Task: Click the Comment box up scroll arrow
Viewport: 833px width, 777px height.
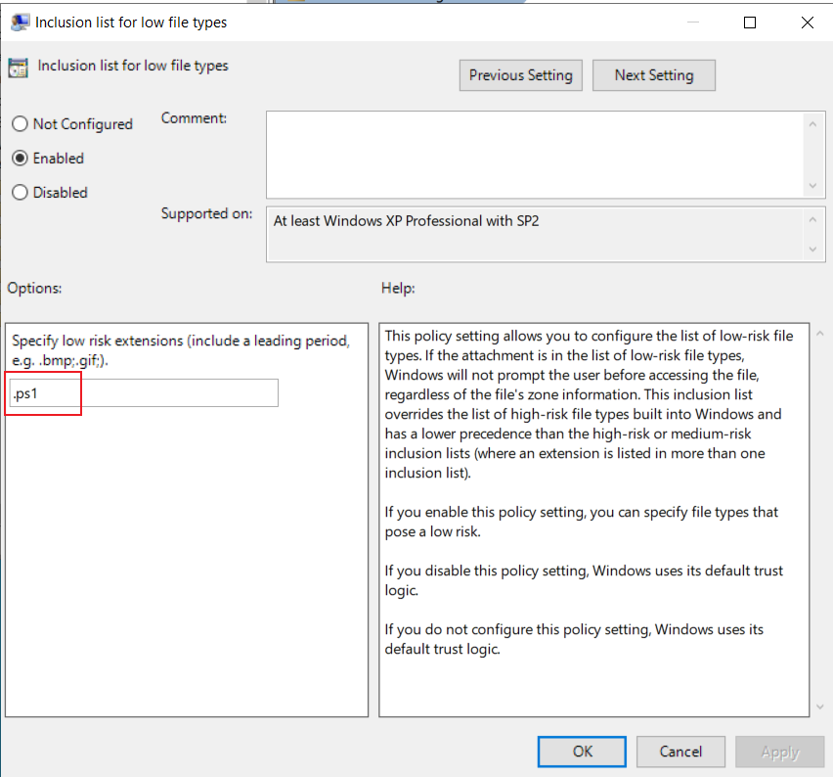Action: [812, 124]
